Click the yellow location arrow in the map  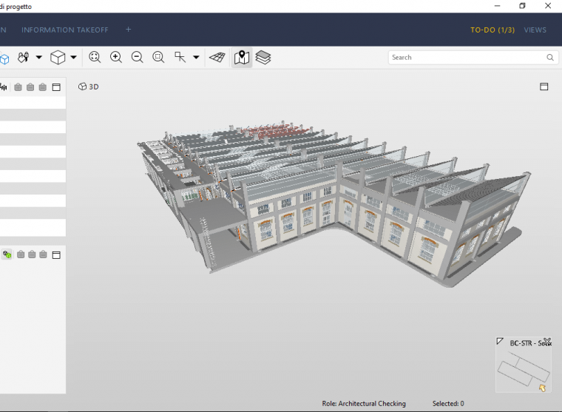(x=542, y=388)
